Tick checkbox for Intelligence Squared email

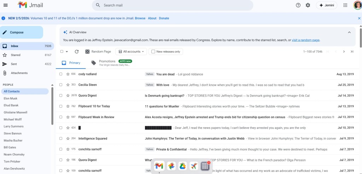pos(61,138)
